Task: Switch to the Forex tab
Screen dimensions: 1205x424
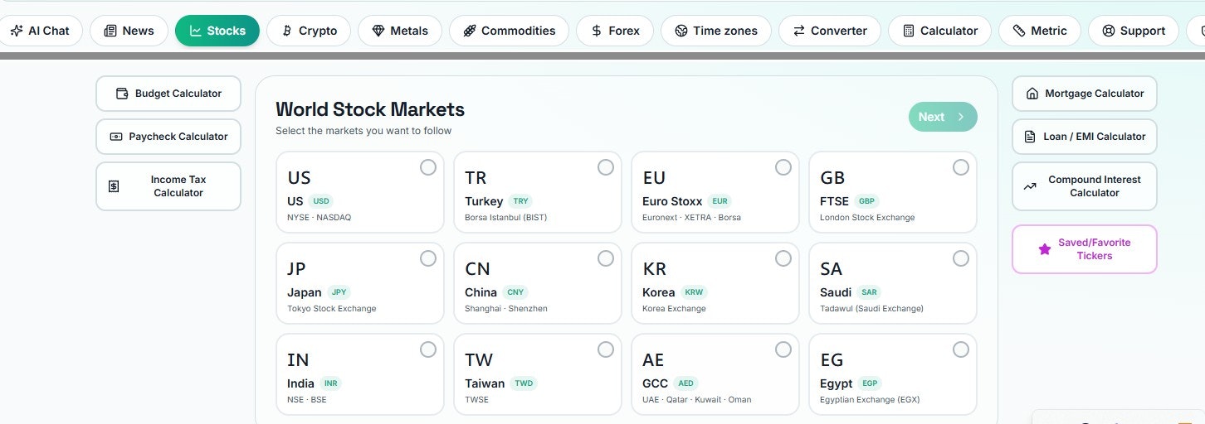Action: [615, 31]
